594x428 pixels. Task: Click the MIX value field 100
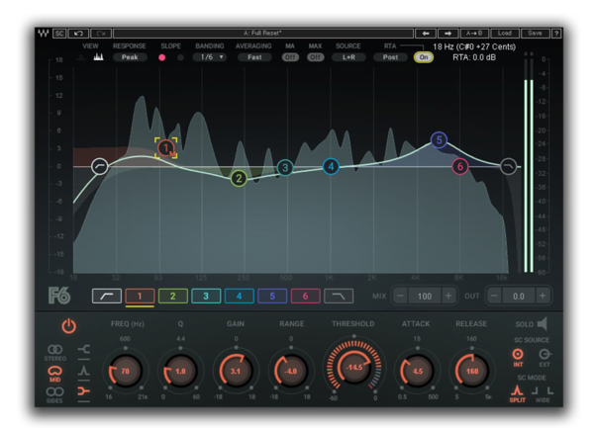point(425,297)
